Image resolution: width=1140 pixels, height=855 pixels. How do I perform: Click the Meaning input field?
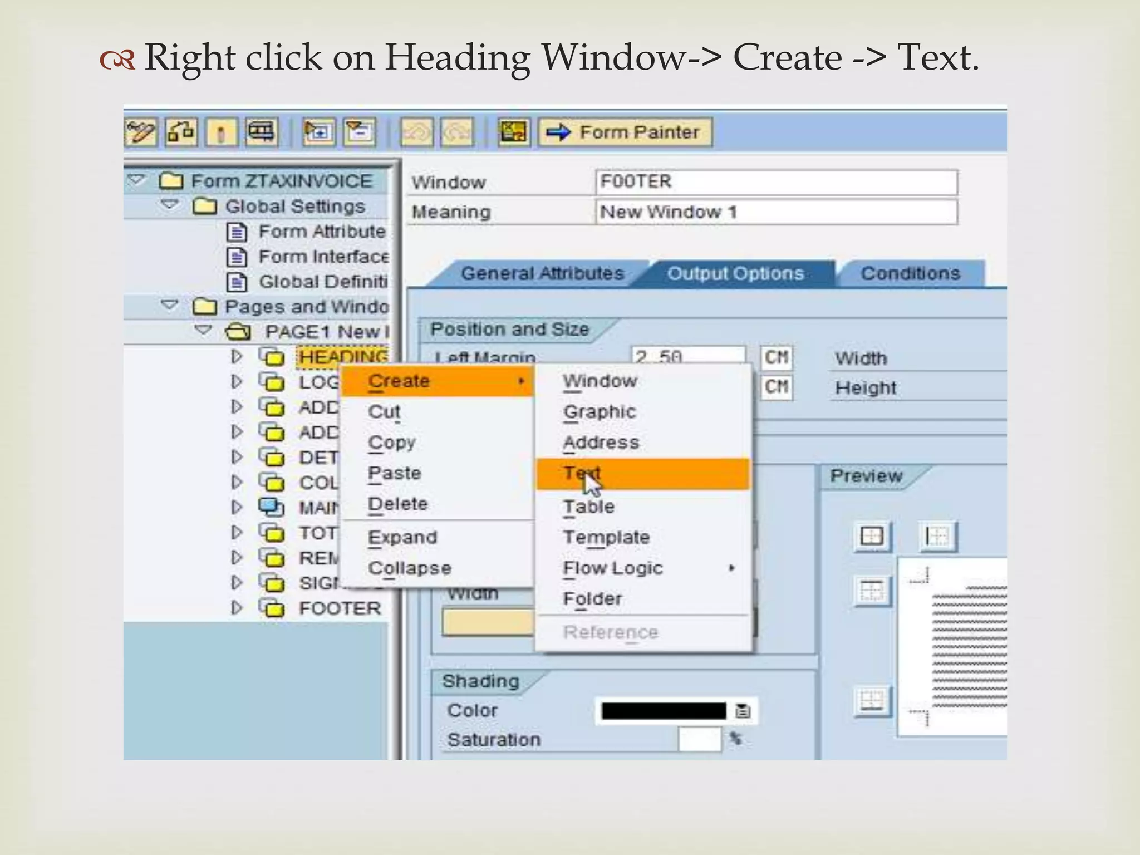[775, 212]
